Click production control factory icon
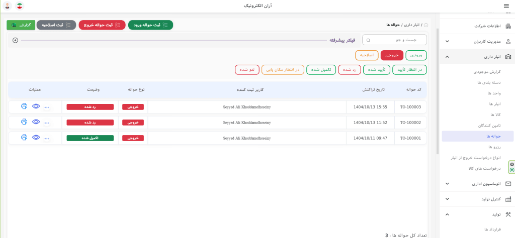Image resolution: width=515 pixels, height=238 pixels. tap(508, 199)
